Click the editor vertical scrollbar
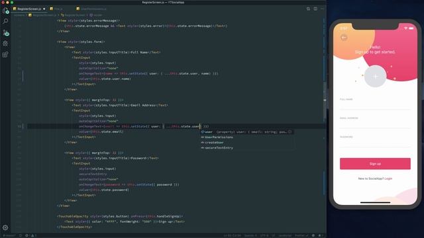This screenshot has height=238, width=424. pyautogui.click(x=325, y=101)
